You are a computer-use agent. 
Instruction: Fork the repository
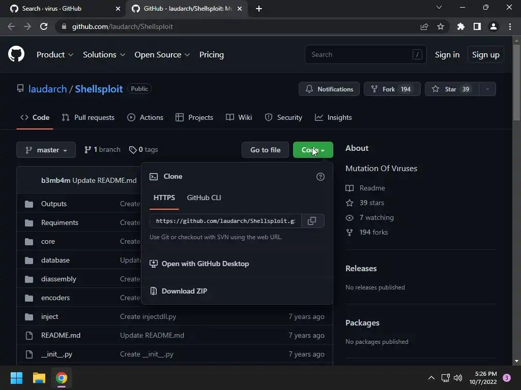click(392, 89)
